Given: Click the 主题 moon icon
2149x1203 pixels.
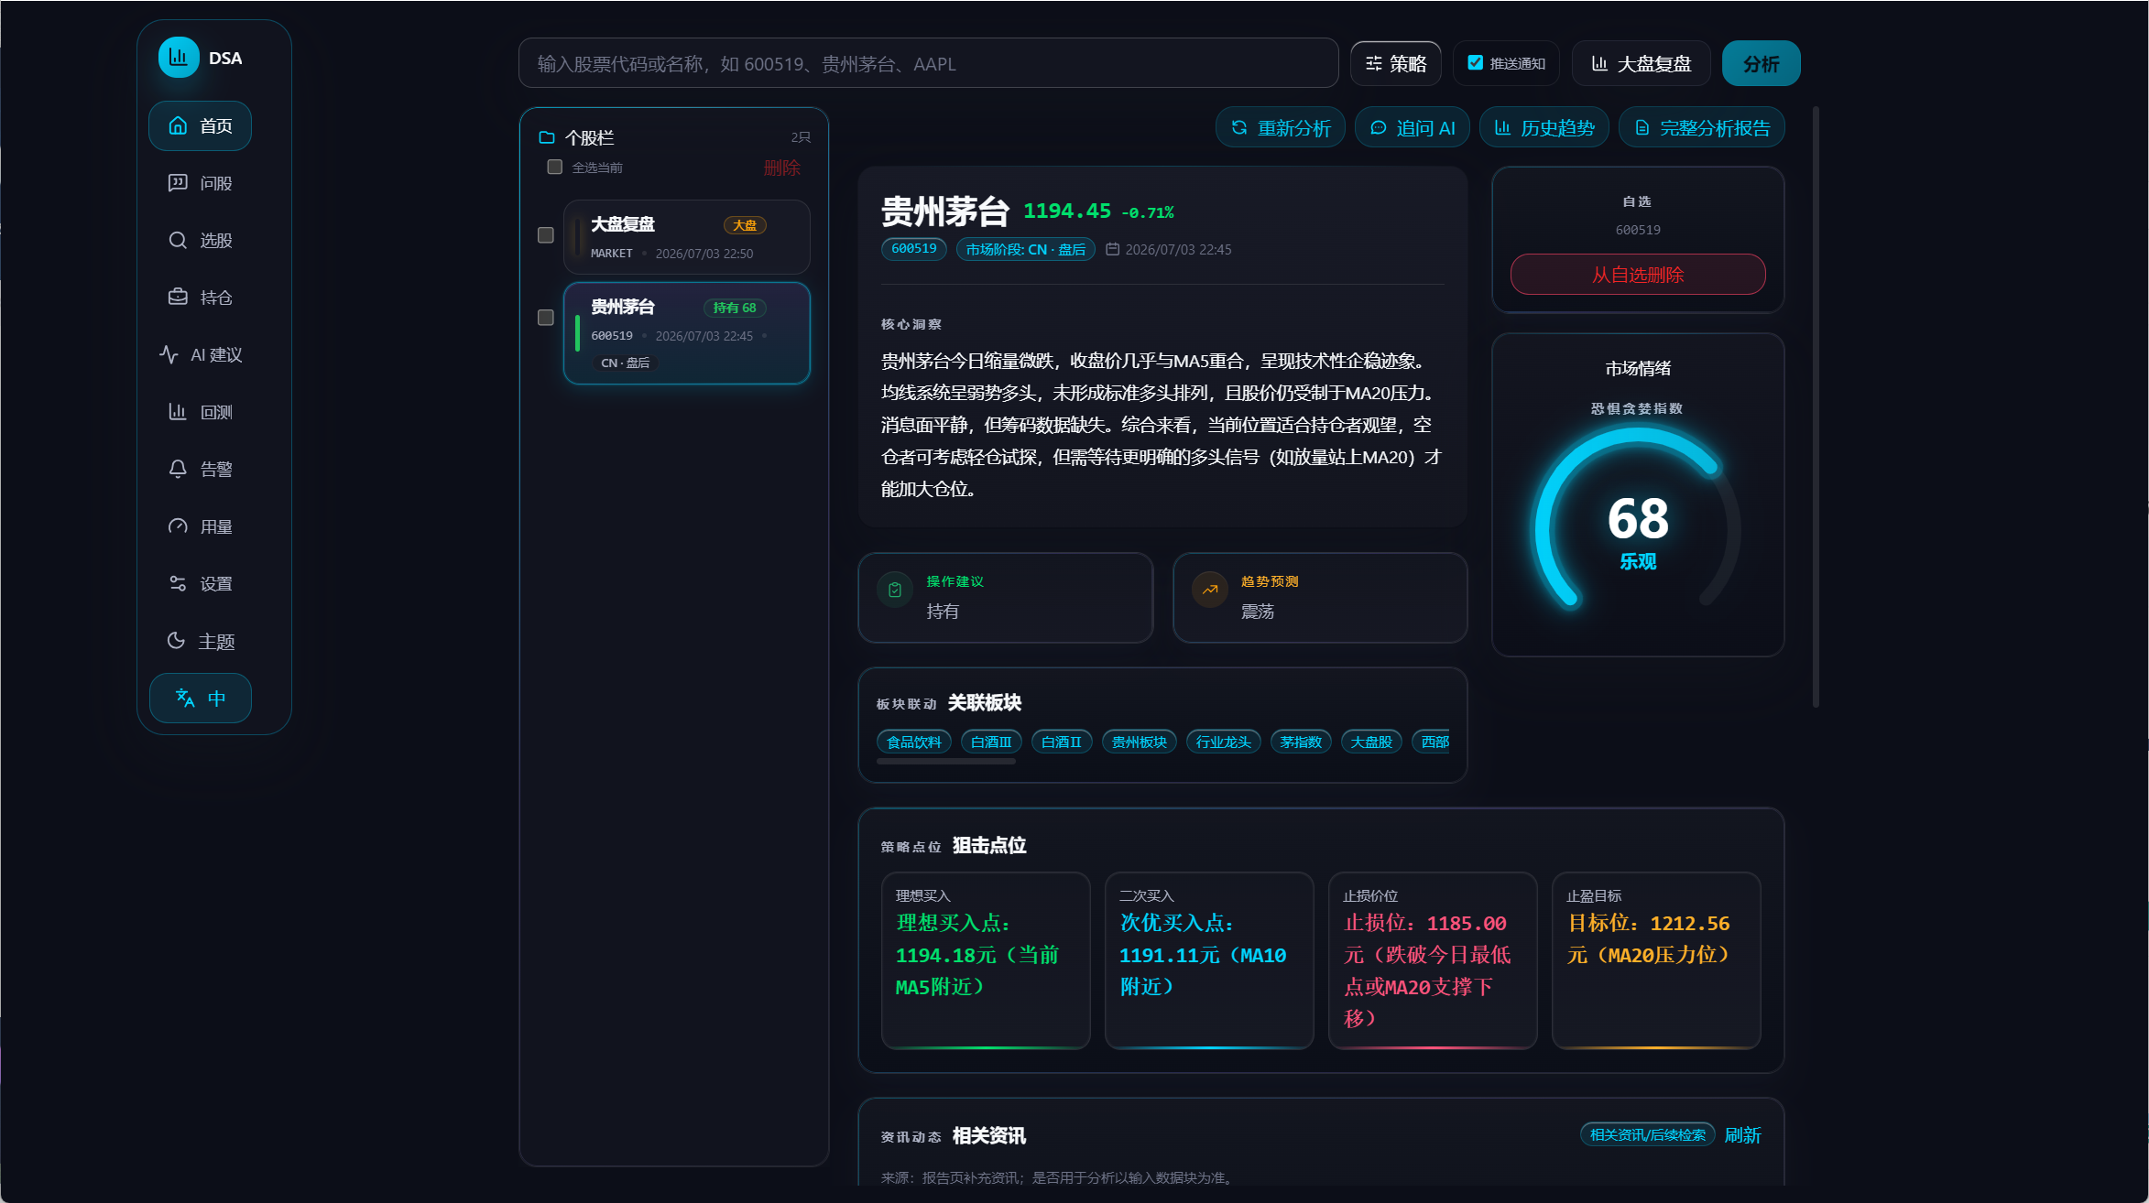Looking at the screenshot, I should coord(176,641).
